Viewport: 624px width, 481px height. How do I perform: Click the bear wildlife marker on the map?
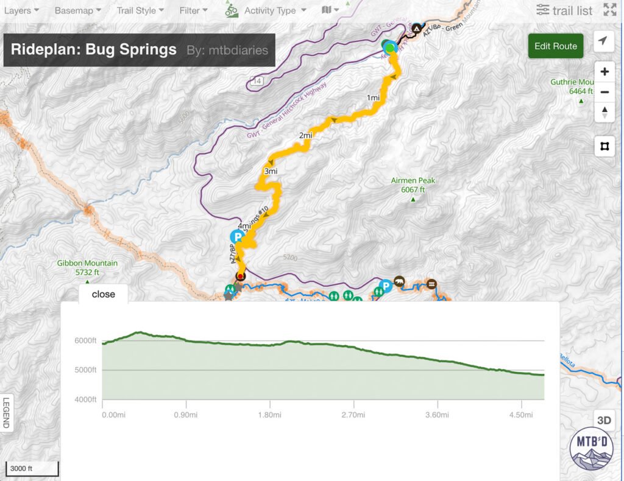398,281
